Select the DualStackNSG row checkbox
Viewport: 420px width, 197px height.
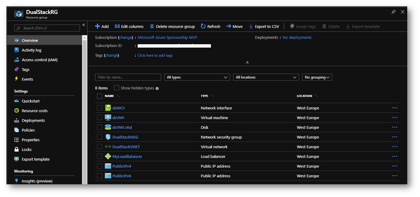tap(99, 137)
